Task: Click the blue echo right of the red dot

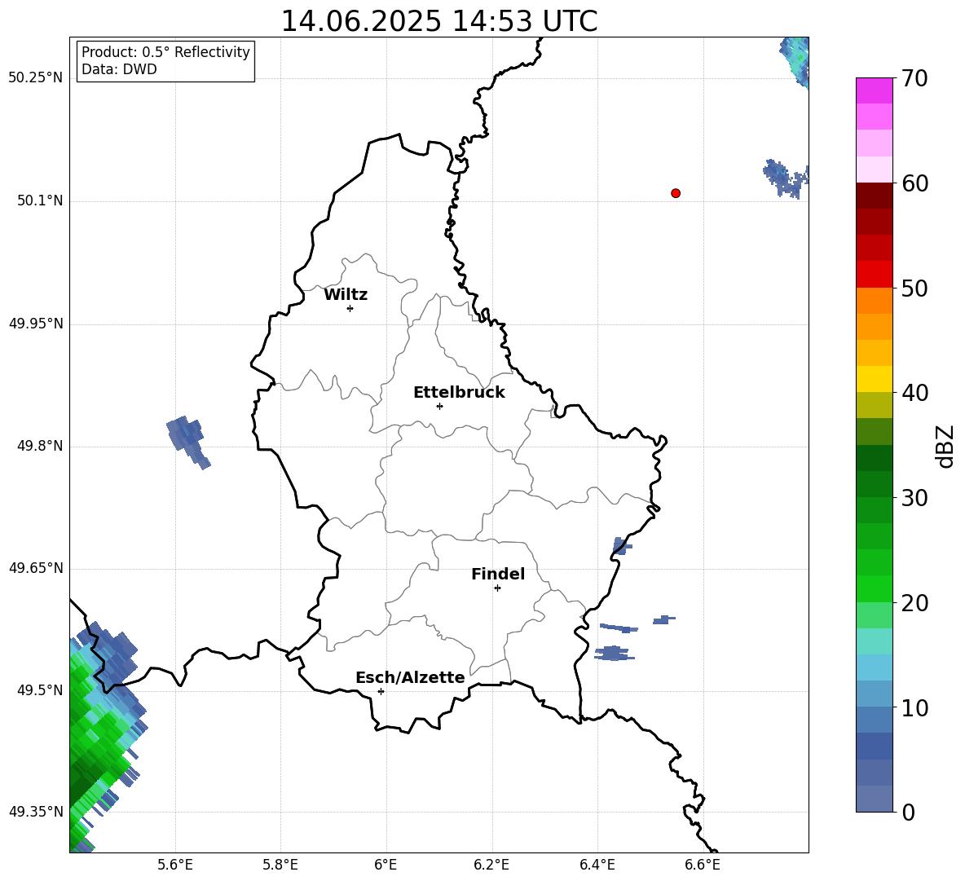Action: coord(786,178)
